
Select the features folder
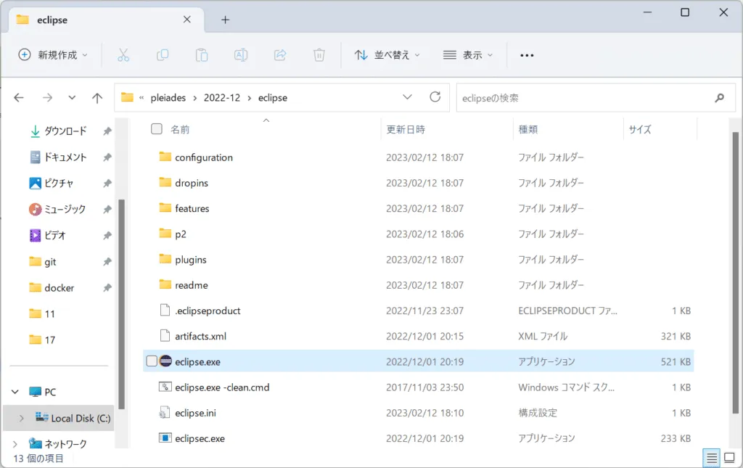click(419, 208)
